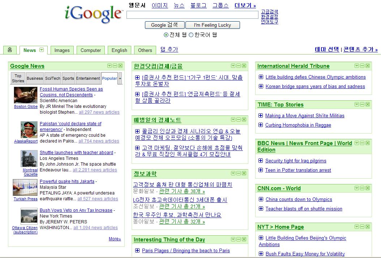Image resolution: width=381 pixels, height=258 pixels.
Task: Open menu arrow of 예병일의 경제노트 gadget
Action: point(233,119)
